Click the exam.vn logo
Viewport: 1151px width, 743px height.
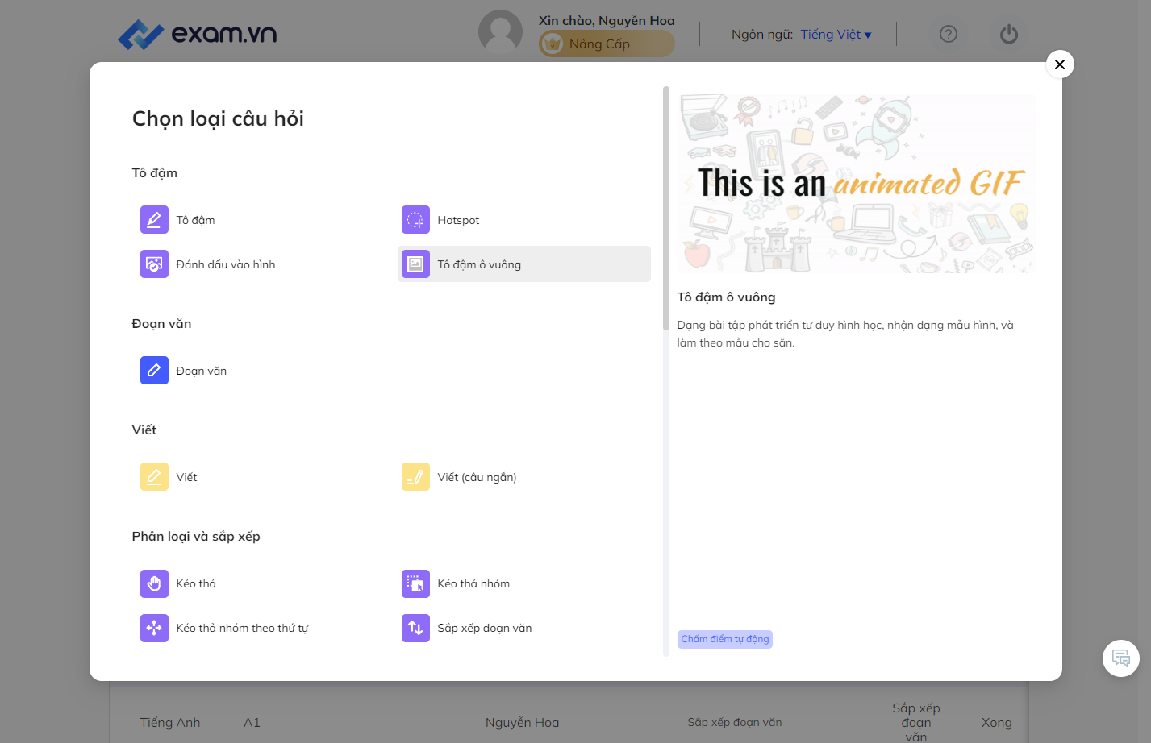click(198, 34)
